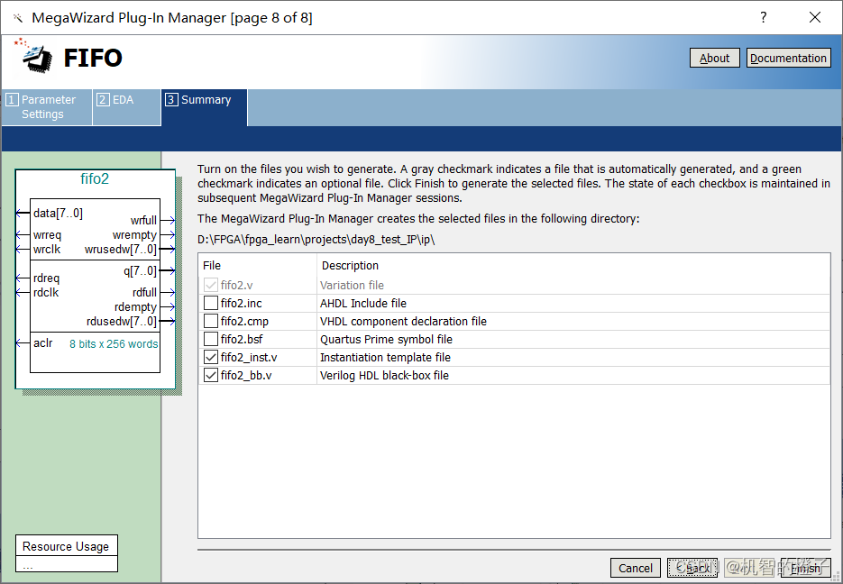Image resolution: width=843 pixels, height=584 pixels.
Task: Click the data[7..0] port label
Action: [58, 214]
